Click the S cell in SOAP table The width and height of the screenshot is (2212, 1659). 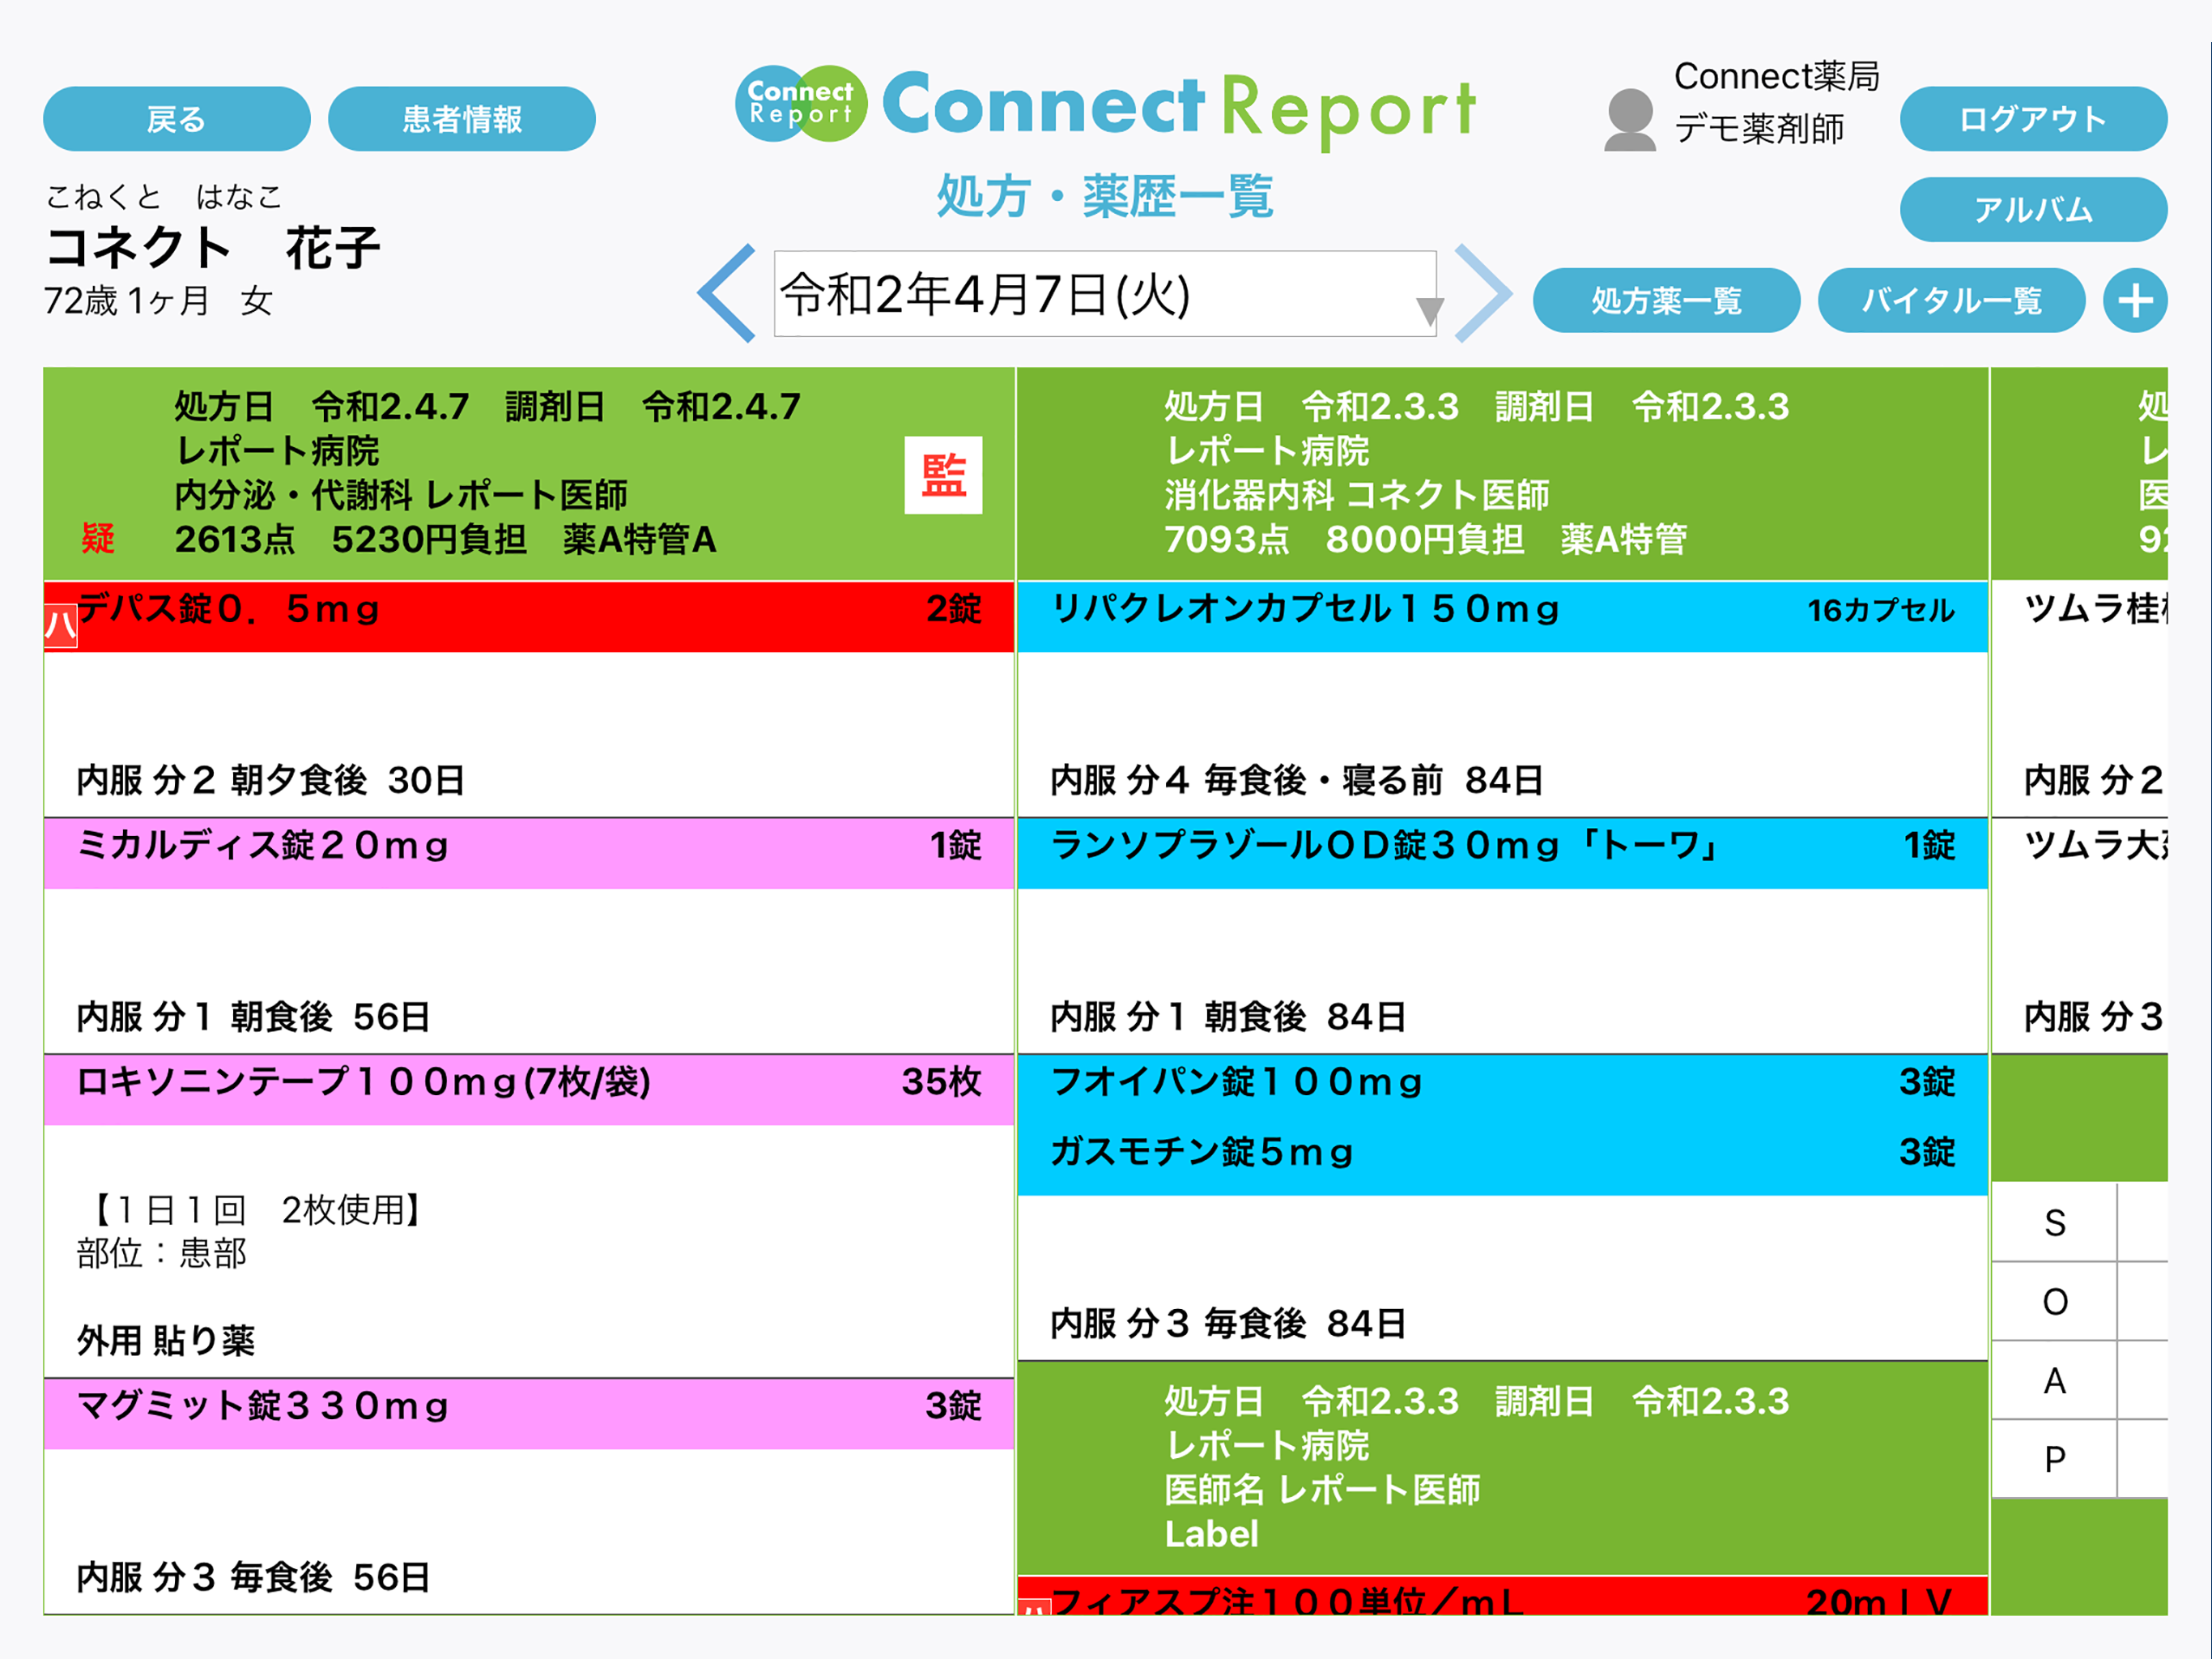[x=2053, y=1222]
